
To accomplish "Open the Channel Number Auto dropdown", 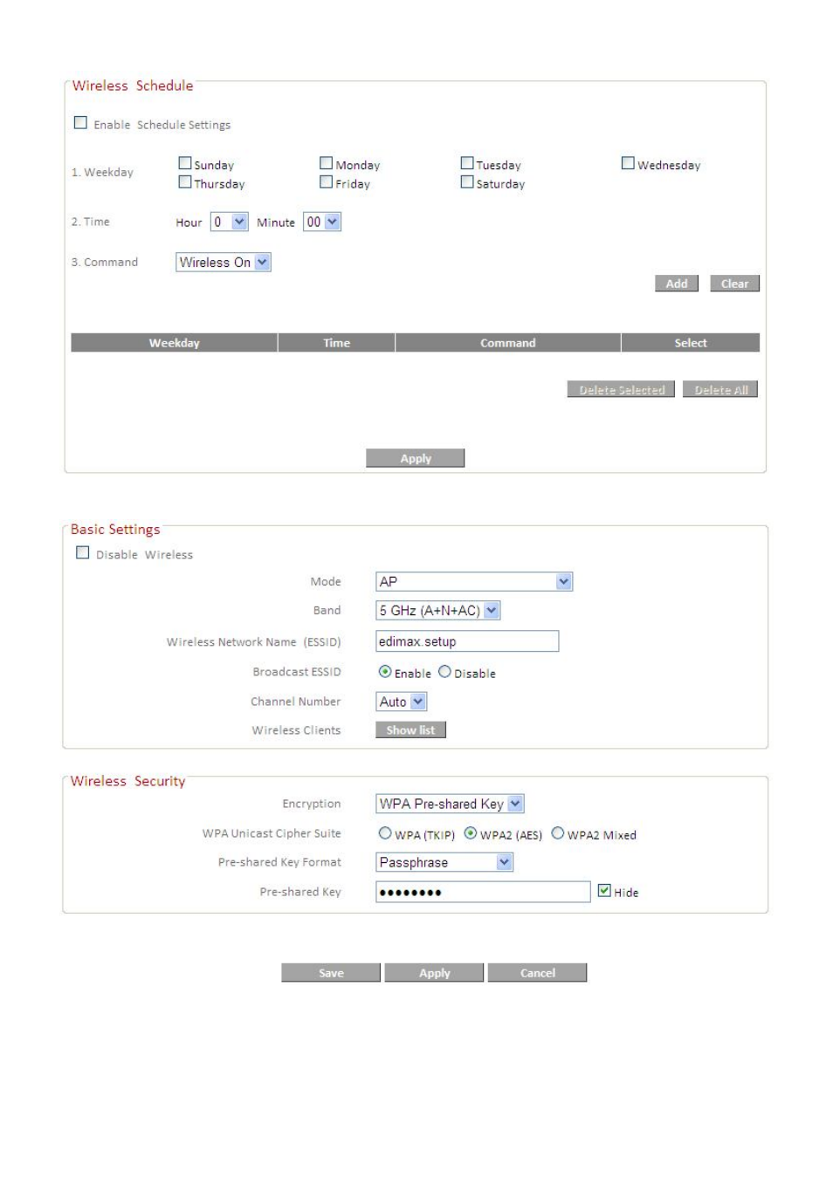I will point(402,702).
